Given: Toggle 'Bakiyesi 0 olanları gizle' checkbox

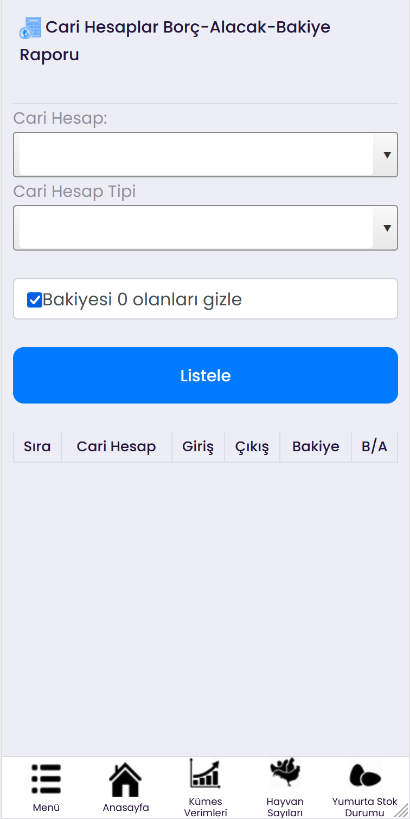Looking at the screenshot, I should (x=35, y=299).
